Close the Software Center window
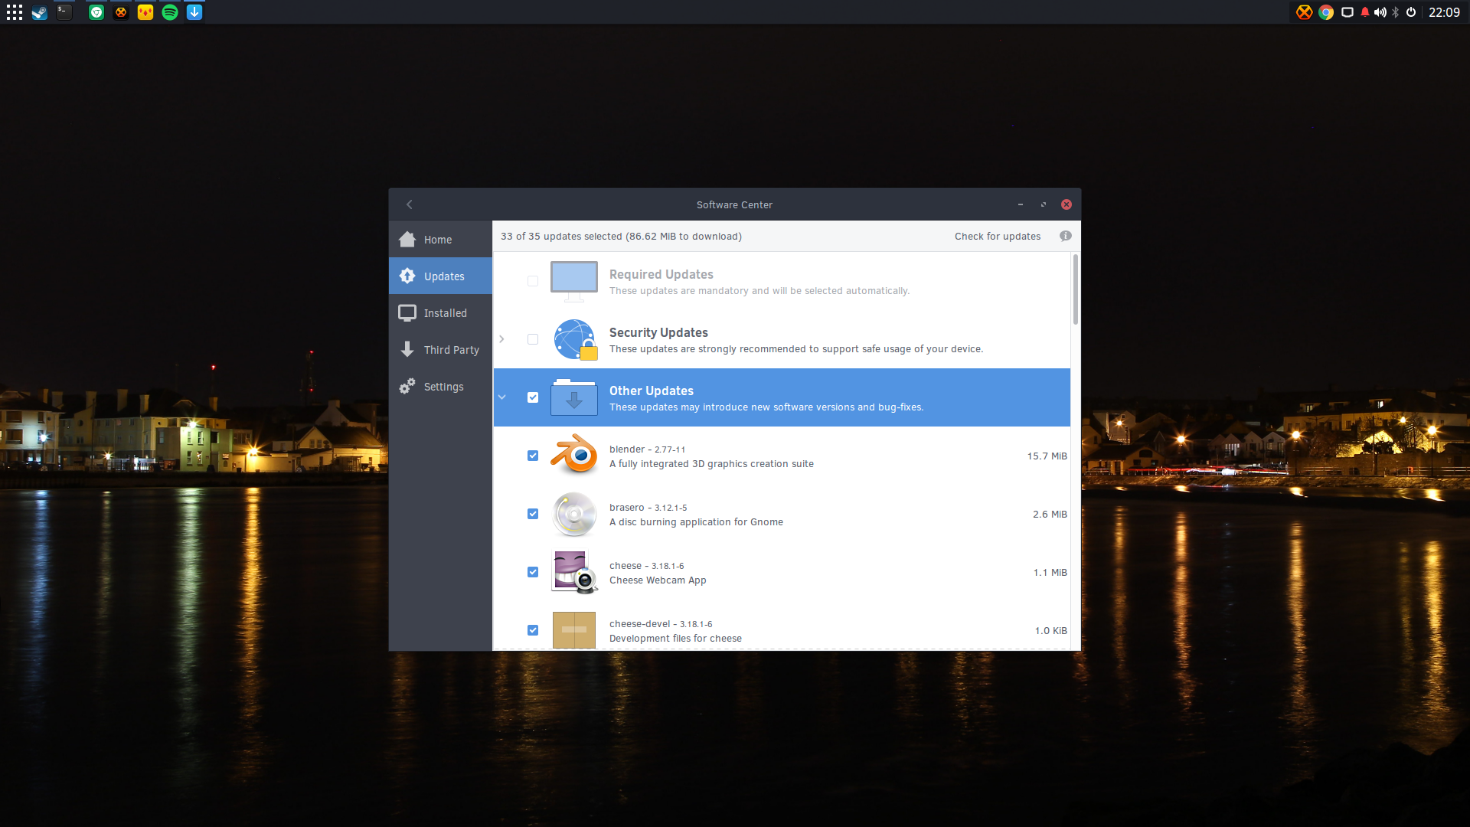Screen dimensions: 1470x827 pyautogui.click(x=1067, y=204)
